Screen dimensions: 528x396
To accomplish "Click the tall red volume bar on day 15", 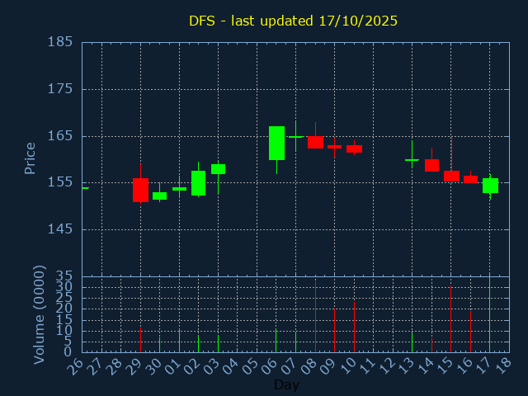I will point(450,319).
